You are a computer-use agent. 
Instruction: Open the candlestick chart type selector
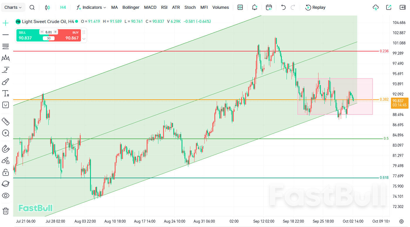48,7
